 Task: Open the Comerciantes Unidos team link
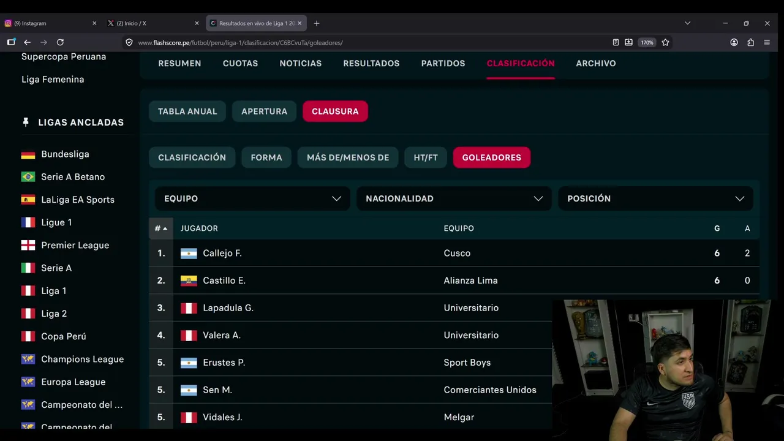pyautogui.click(x=490, y=390)
